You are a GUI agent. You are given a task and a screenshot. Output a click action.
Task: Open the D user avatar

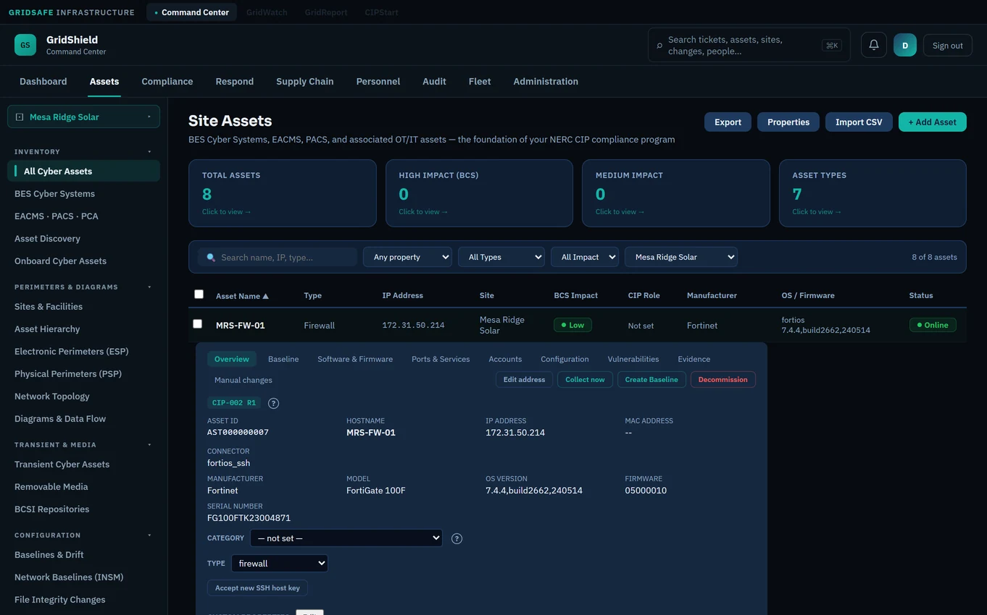pos(905,45)
